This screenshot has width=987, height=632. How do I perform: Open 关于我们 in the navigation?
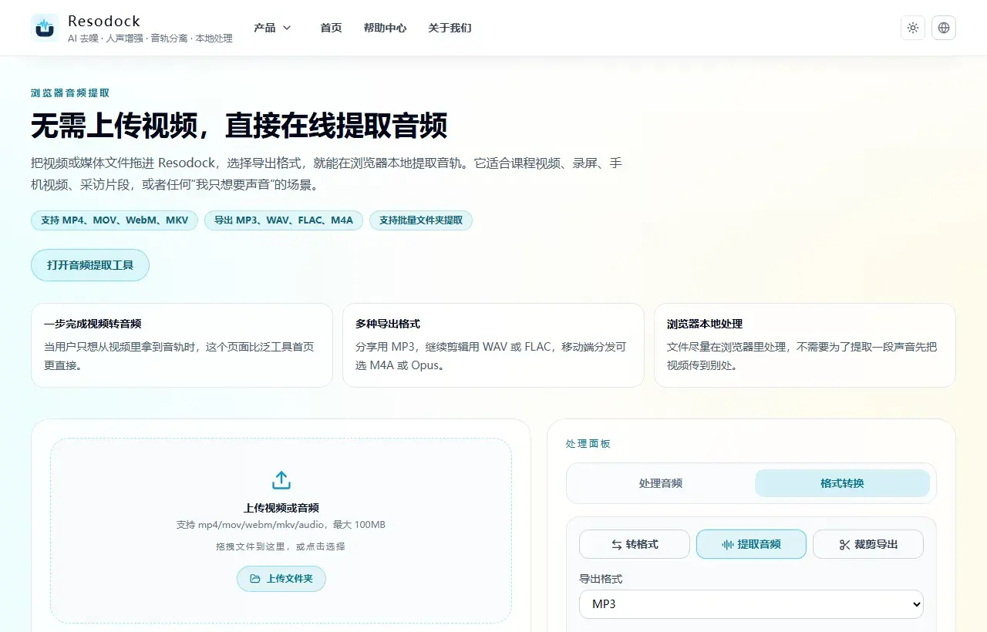450,28
